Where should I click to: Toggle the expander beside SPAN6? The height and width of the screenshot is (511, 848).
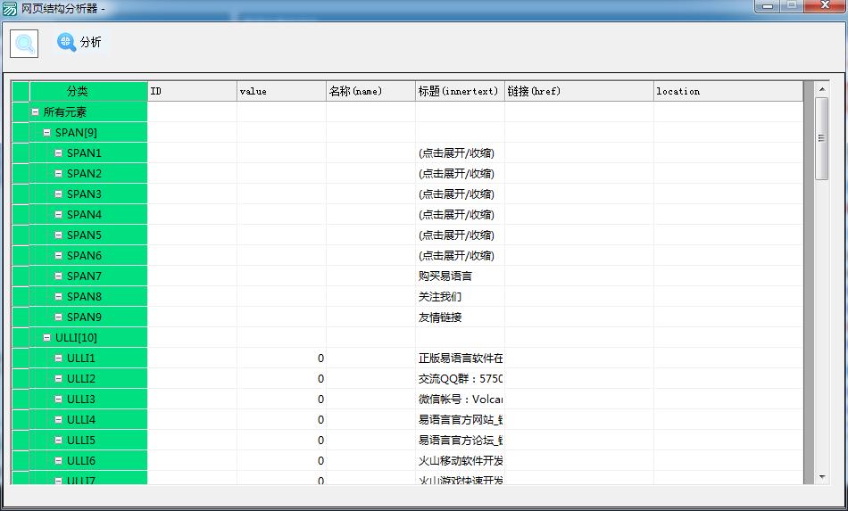pos(58,256)
